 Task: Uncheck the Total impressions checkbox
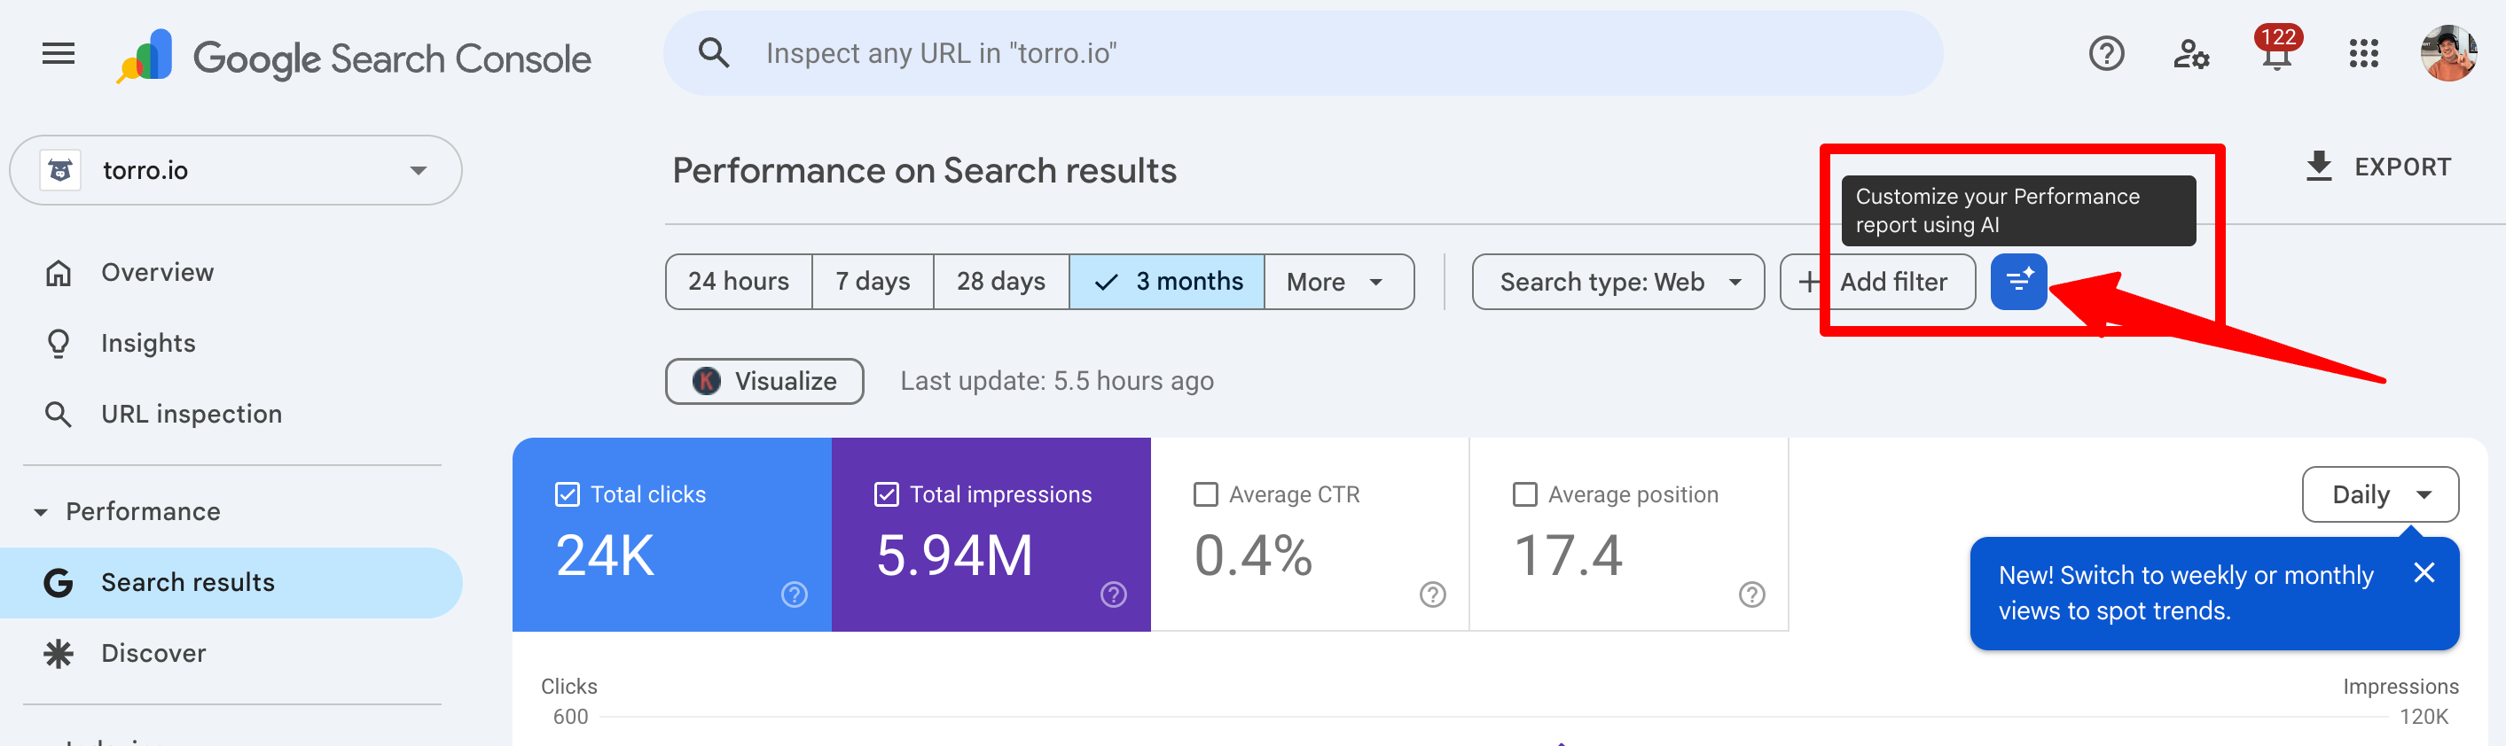click(886, 494)
